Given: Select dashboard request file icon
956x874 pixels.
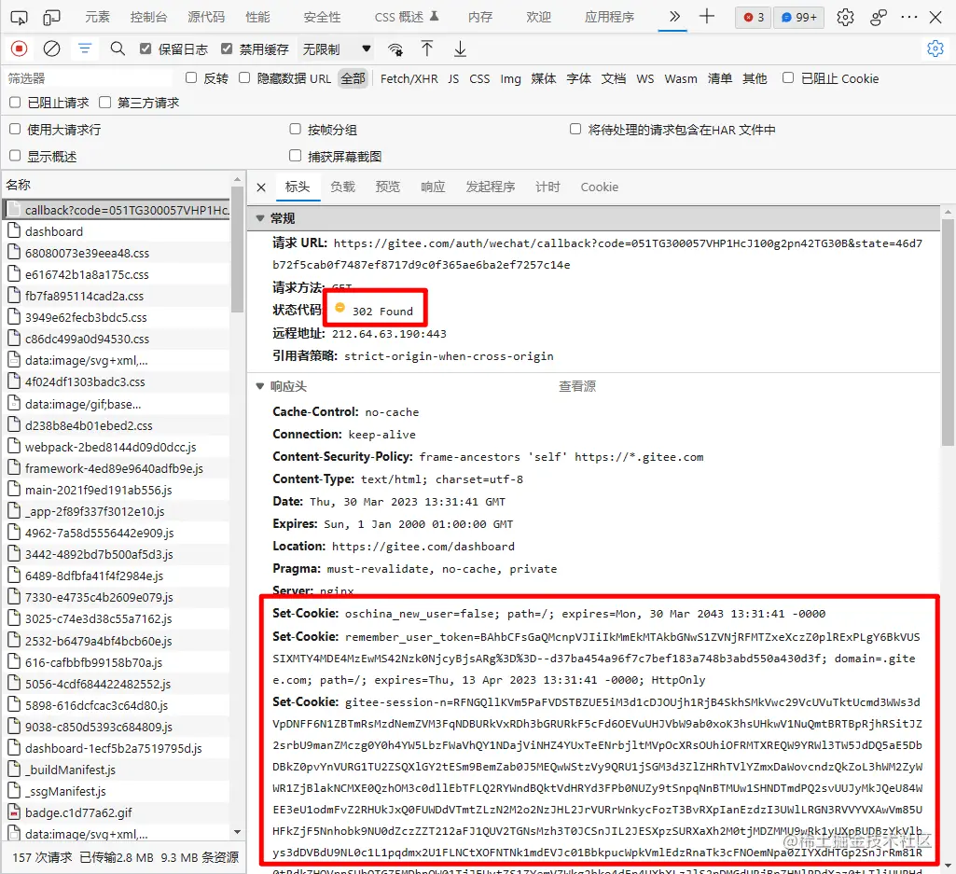Looking at the screenshot, I should 13,231.
